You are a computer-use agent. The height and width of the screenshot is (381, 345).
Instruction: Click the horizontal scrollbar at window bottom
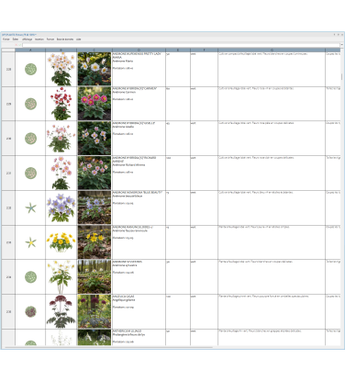(x=108, y=347)
